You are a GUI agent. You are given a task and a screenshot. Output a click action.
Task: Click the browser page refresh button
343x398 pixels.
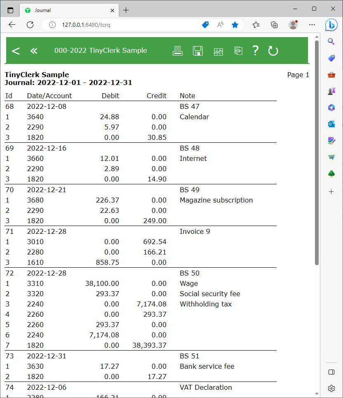click(x=30, y=25)
